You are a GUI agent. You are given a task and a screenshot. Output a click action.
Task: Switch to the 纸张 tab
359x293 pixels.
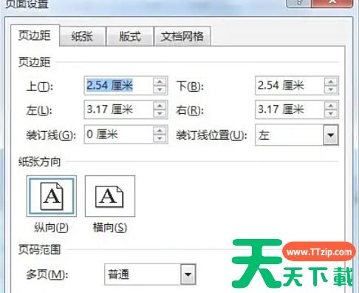82,36
